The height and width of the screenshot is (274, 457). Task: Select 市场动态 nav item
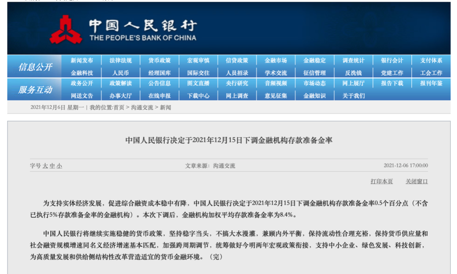click(314, 83)
